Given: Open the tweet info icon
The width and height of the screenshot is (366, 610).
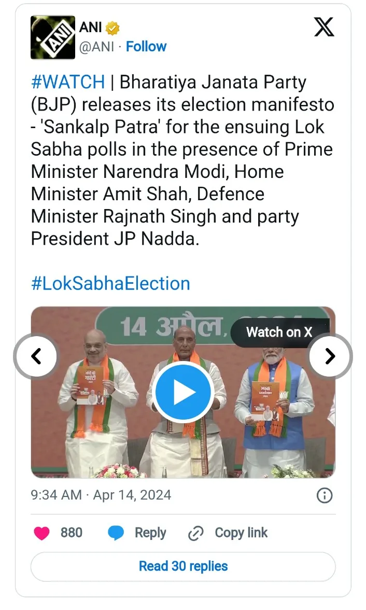Looking at the screenshot, I should pyautogui.click(x=325, y=495).
